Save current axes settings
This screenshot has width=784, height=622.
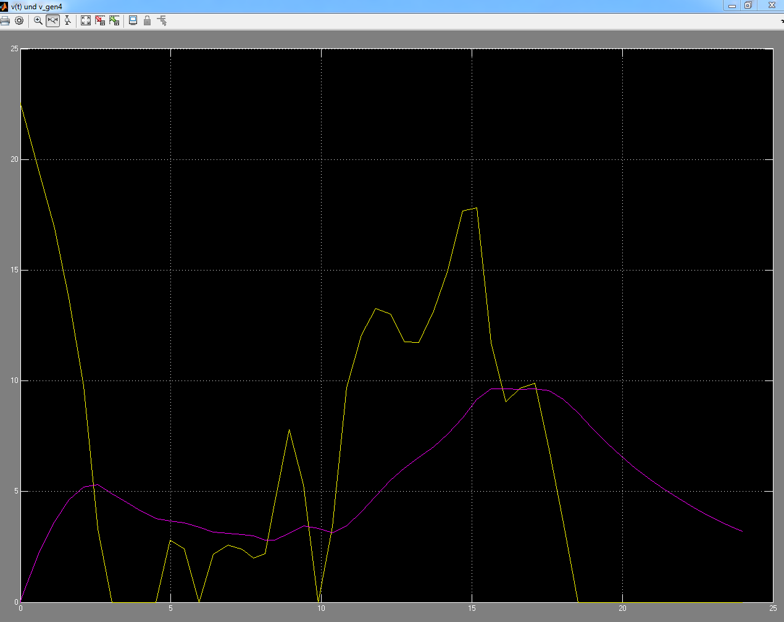click(x=100, y=20)
